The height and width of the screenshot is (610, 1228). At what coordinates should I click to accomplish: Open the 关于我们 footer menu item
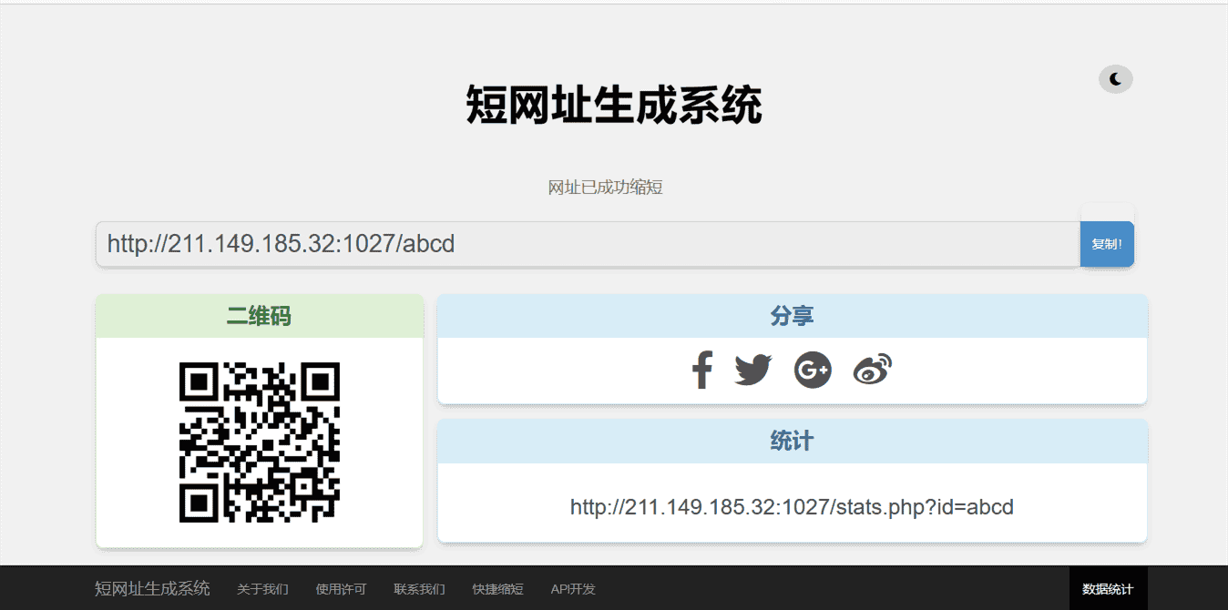[262, 589]
